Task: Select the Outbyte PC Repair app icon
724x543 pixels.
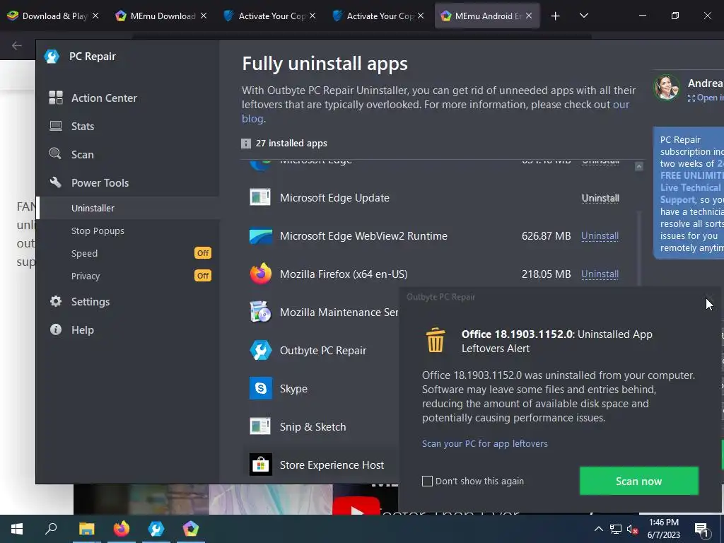Action: pyautogui.click(x=260, y=351)
